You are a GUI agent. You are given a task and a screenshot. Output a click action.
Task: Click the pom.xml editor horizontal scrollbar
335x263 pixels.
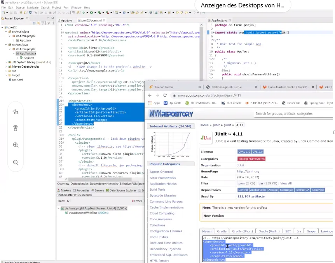[100, 179]
